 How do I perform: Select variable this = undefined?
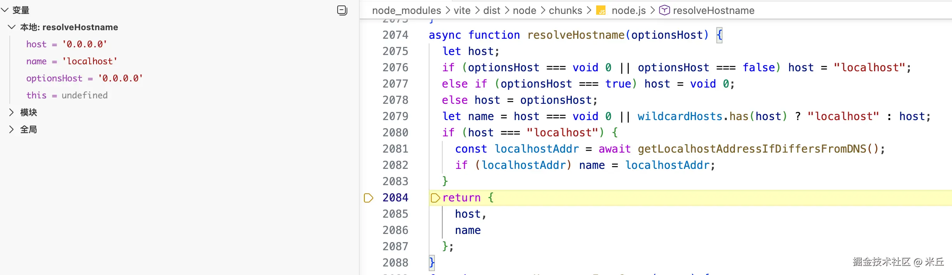pyautogui.click(x=67, y=95)
